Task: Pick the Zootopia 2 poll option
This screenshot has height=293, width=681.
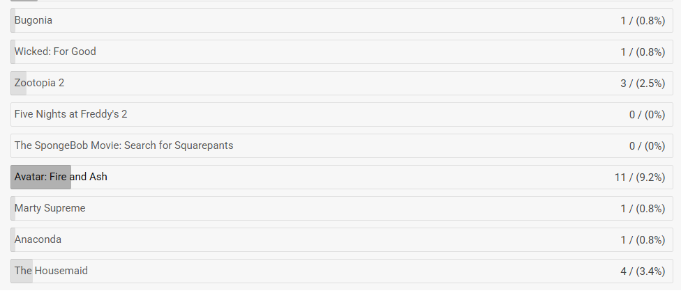Action: coord(342,84)
